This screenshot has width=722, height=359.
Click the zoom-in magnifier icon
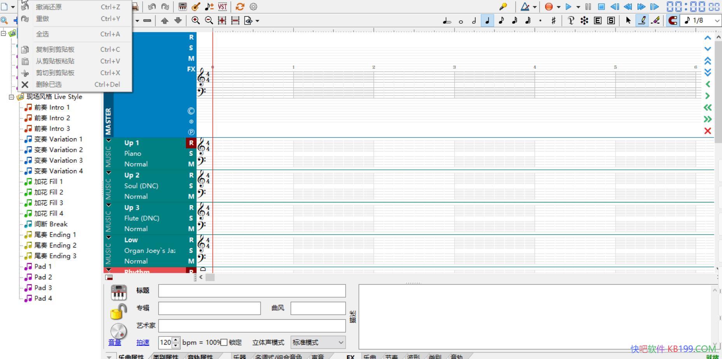[x=196, y=21]
